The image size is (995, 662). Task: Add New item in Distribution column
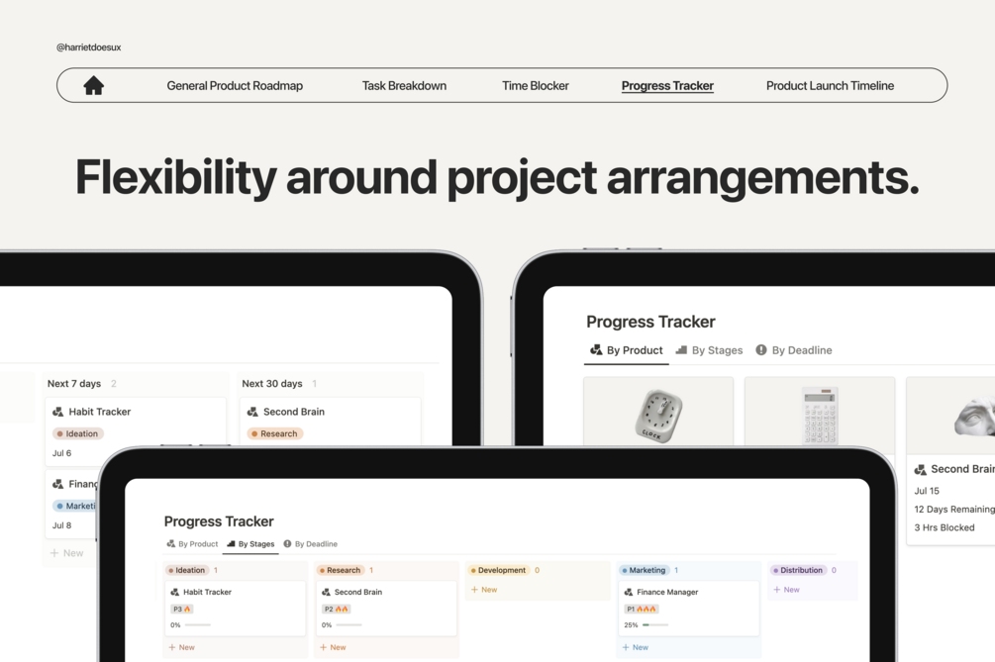pos(786,590)
